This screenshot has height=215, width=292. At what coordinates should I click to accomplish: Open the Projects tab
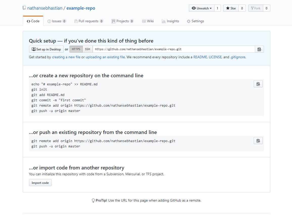123,21
